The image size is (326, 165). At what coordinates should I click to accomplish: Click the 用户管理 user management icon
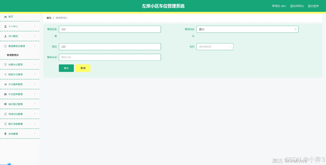click(x=5, y=36)
